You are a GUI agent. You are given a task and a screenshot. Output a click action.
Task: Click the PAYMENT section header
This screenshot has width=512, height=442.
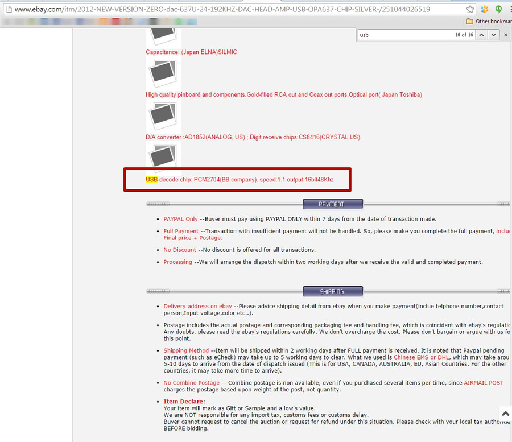[x=333, y=204]
